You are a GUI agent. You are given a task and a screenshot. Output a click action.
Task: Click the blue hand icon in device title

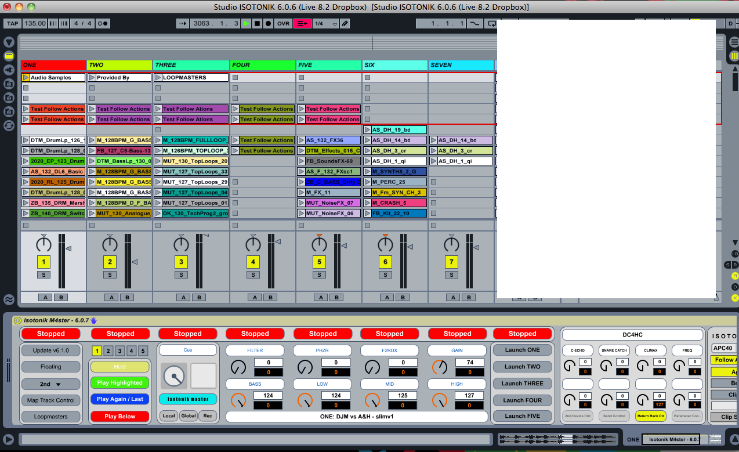(93, 320)
